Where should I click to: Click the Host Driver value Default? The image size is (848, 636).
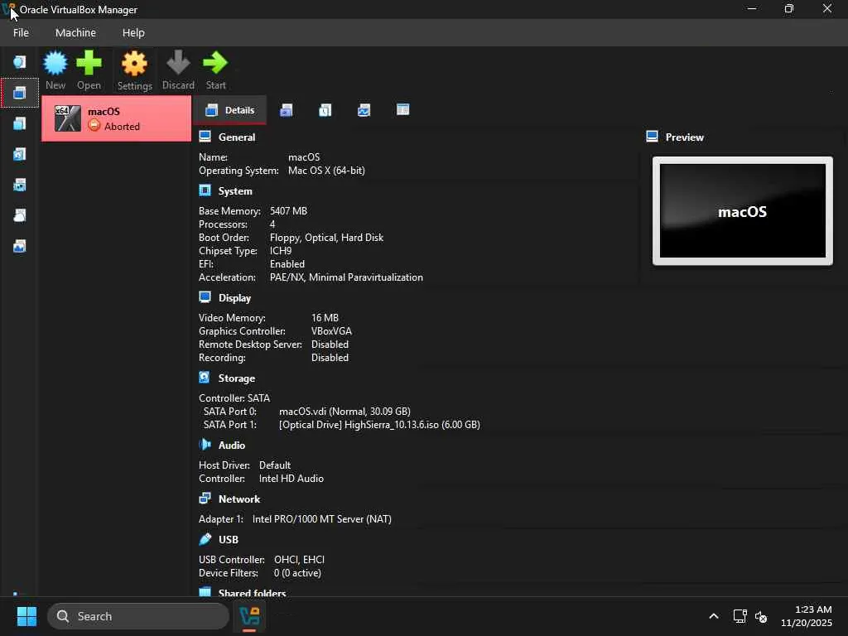[275, 465]
